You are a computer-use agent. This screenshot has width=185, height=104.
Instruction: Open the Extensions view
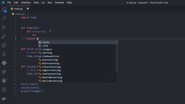coord(4,45)
